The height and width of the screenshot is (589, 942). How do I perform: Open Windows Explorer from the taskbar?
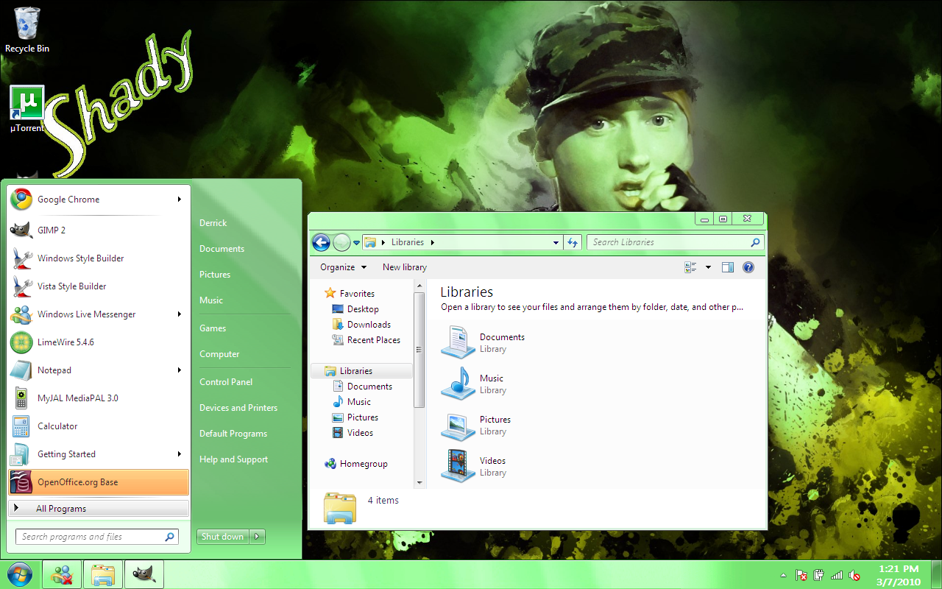point(103,574)
